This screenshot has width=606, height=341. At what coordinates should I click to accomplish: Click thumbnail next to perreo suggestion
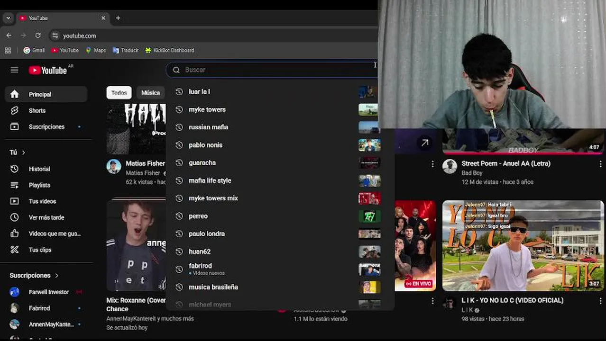[x=369, y=216]
